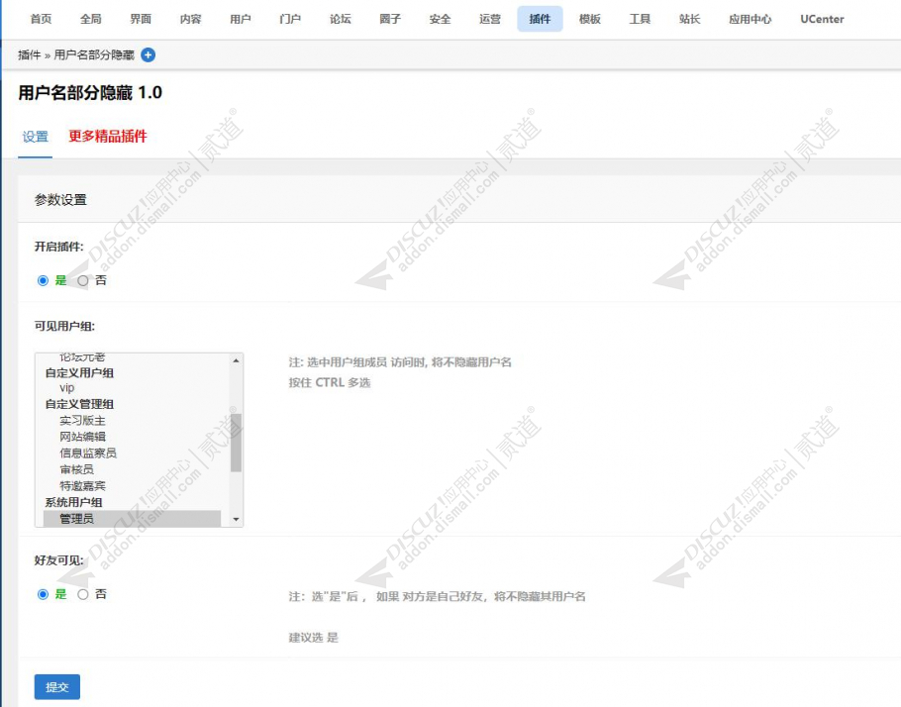Select 否 for 开启插件
The width and height of the screenshot is (901, 707).
83,280
